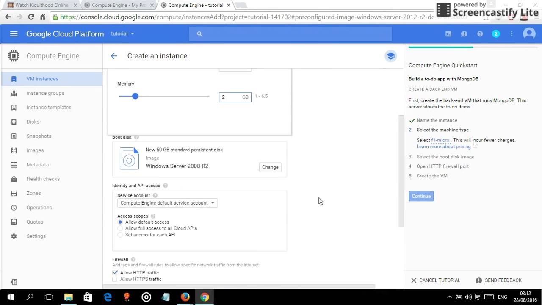Open File Explorer from taskbar
Viewport: 542px width, 305px height.
click(68, 297)
